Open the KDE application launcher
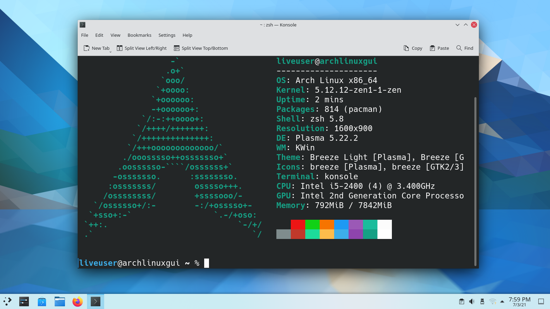 pos(8,301)
